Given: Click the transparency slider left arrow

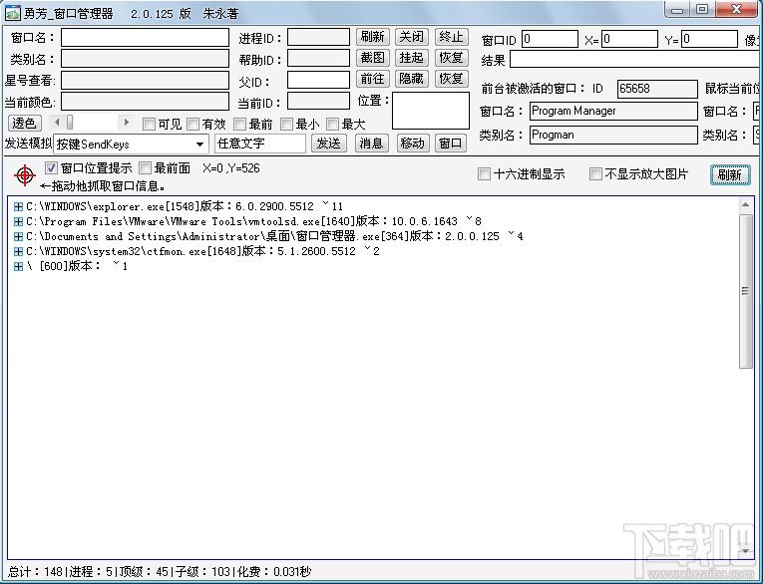Looking at the screenshot, I should (57, 122).
